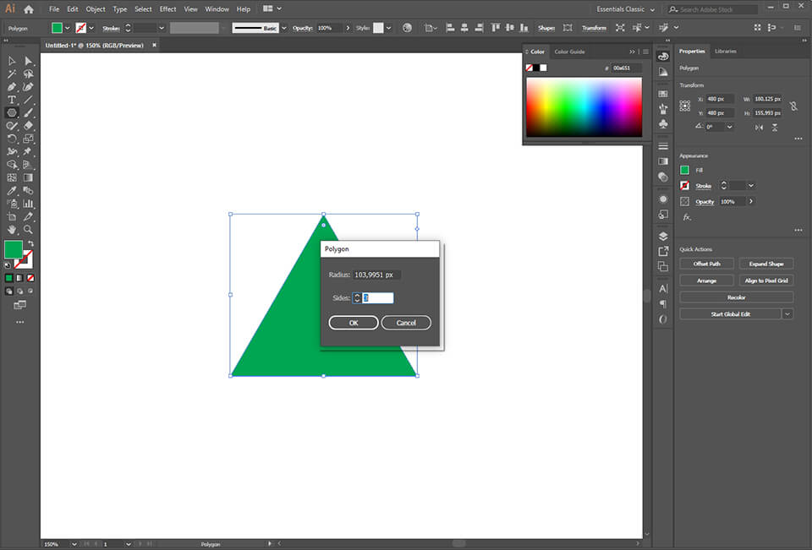The height and width of the screenshot is (550, 812).
Task: Select the Shape Builder tool
Action: [x=10, y=163]
